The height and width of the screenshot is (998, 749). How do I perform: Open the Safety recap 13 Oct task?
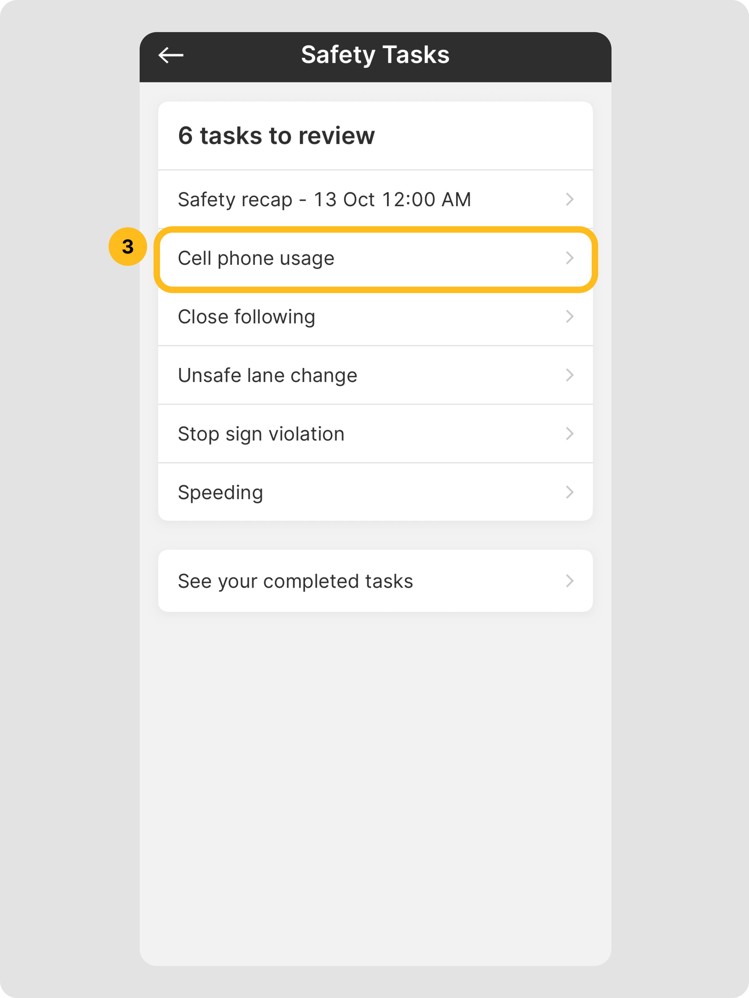324,199
